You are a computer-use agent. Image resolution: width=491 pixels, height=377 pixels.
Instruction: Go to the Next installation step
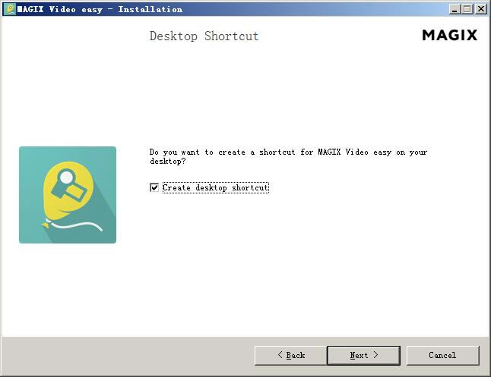tap(363, 356)
